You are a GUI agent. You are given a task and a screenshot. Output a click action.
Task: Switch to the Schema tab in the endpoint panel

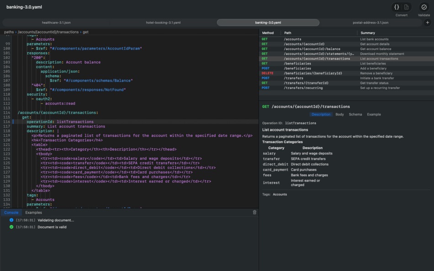[x=355, y=115]
